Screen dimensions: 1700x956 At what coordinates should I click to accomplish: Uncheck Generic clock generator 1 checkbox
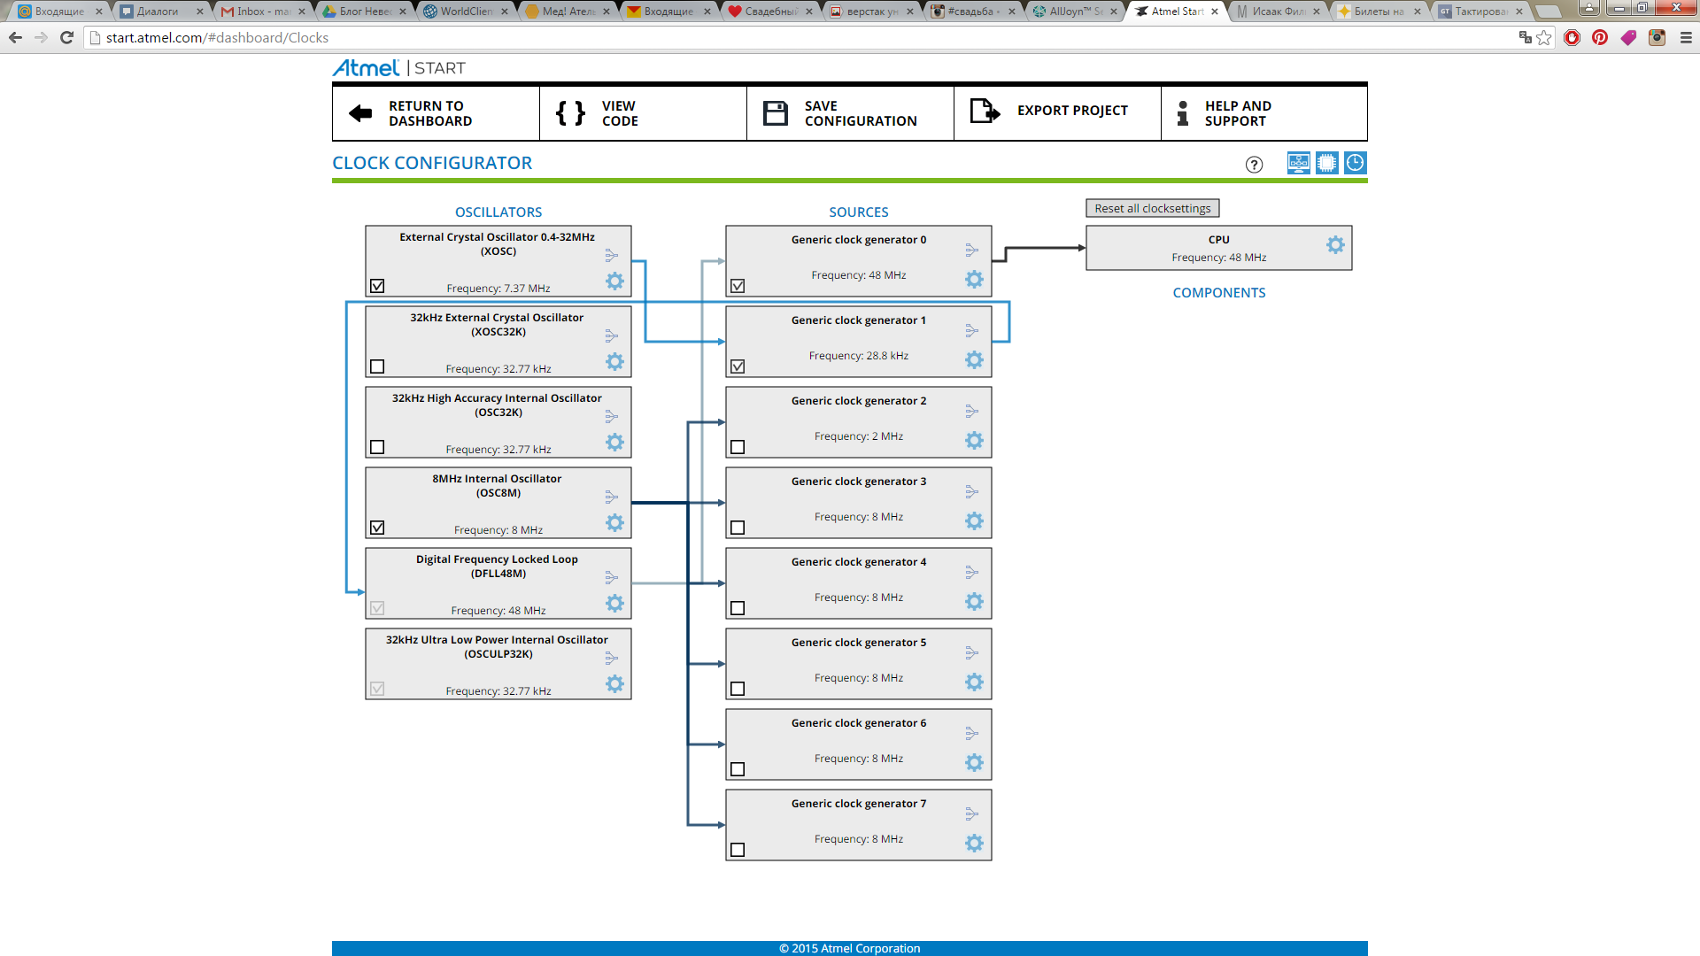(x=738, y=366)
